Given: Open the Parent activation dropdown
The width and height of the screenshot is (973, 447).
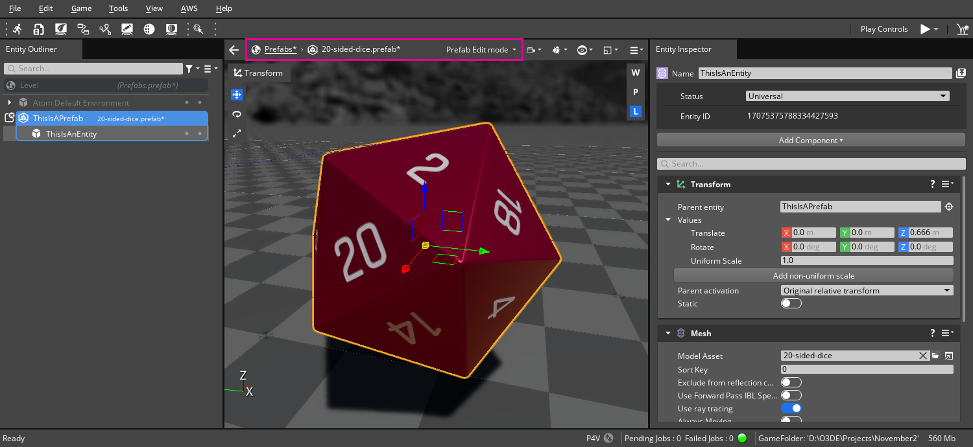Looking at the screenshot, I should click(x=867, y=290).
